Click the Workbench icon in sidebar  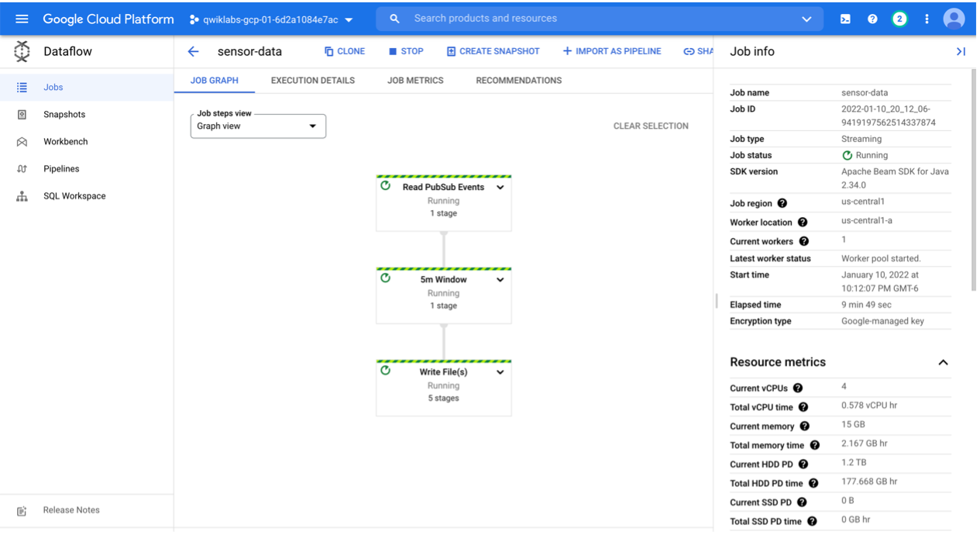click(x=22, y=142)
